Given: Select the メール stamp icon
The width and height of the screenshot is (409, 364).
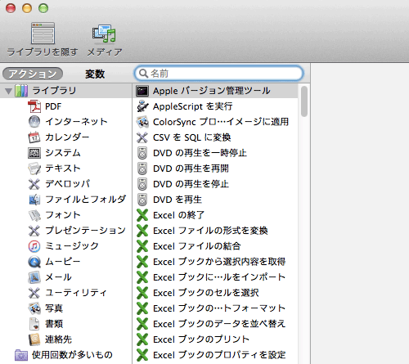Looking at the screenshot, I should coord(34,277).
